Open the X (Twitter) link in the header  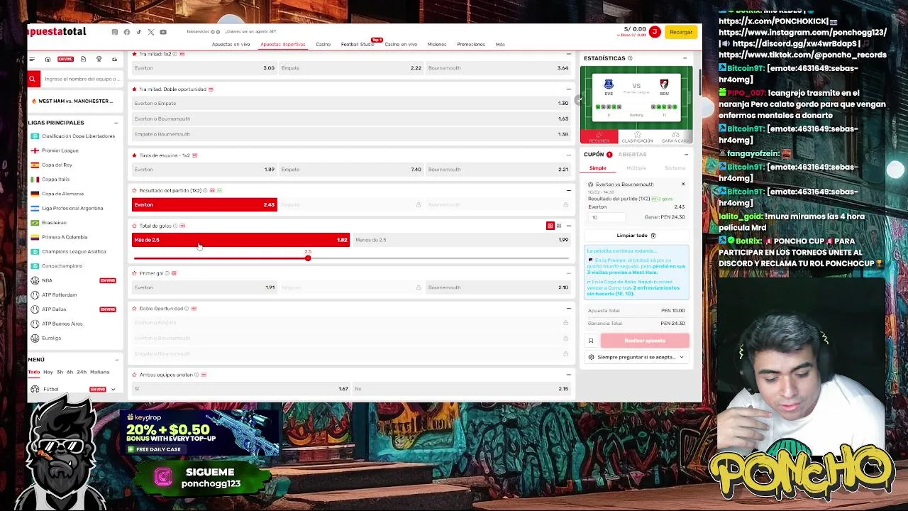coord(151,32)
